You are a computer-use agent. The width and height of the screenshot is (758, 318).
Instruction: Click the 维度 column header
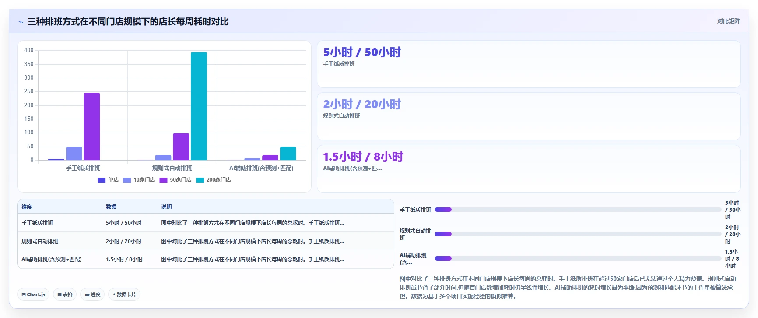[x=27, y=207]
